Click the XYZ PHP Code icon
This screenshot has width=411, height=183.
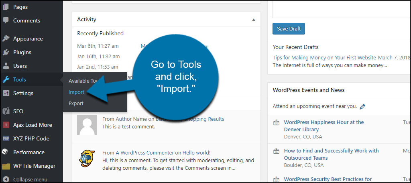(x=6, y=138)
